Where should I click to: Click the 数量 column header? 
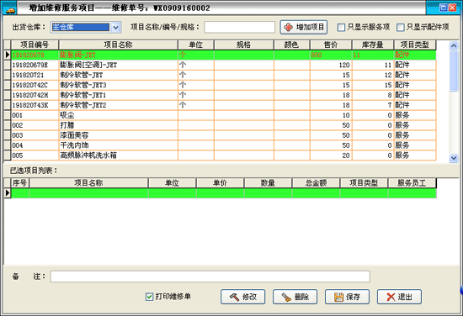268,183
